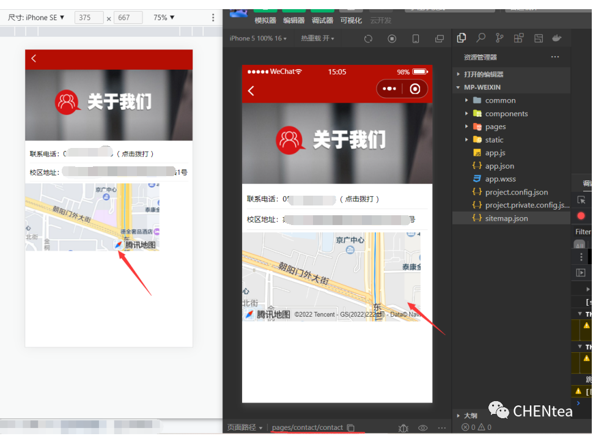
Task: Open the explorer files icon
Action: 462,38
